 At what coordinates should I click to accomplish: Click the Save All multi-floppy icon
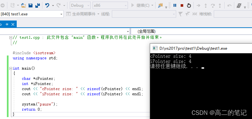click(38, 5)
